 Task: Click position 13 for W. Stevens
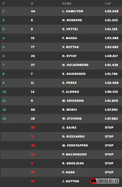tap(4, 118)
